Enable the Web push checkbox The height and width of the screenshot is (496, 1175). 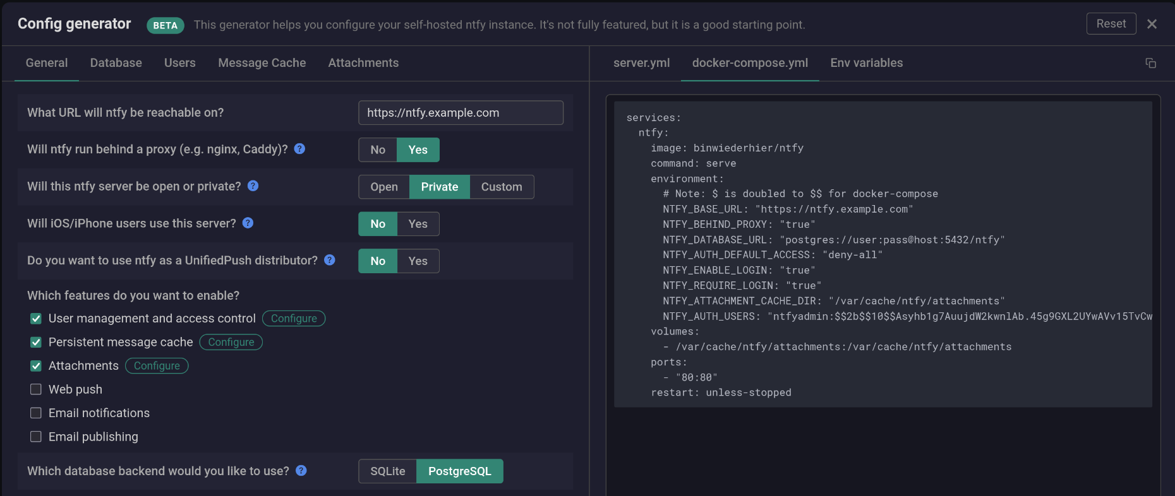point(36,389)
